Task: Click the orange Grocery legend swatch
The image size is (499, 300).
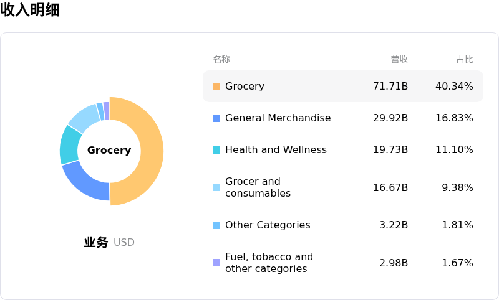Action: click(x=216, y=87)
